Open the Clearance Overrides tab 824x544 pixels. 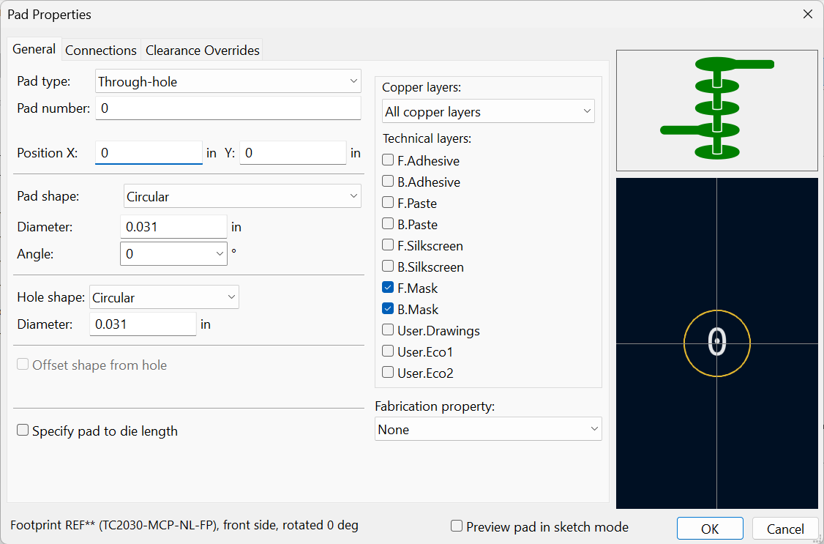point(203,51)
